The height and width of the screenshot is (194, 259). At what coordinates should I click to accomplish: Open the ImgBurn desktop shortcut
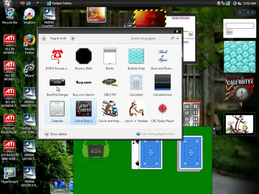pyautogui.click(x=29, y=16)
